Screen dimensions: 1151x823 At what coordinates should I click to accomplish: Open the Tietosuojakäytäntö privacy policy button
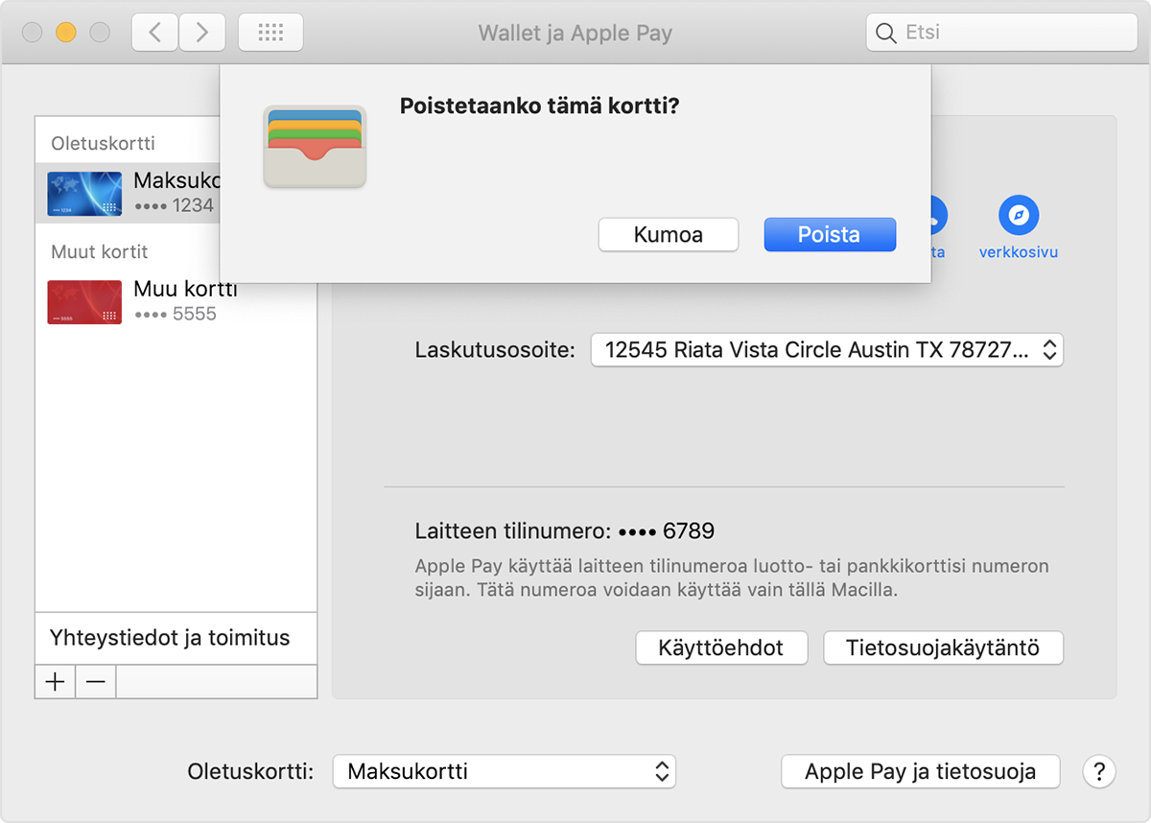pyautogui.click(x=944, y=647)
